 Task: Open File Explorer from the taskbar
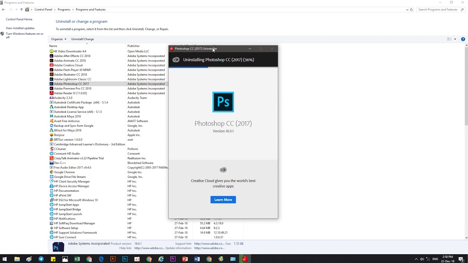point(17,259)
